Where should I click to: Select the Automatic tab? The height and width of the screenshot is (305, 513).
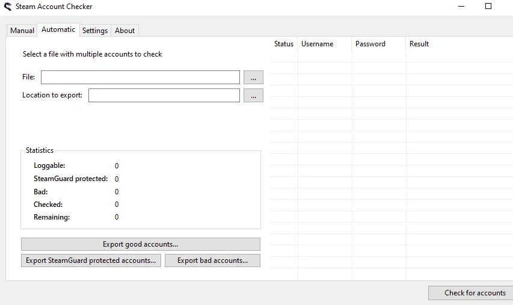pyautogui.click(x=58, y=29)
